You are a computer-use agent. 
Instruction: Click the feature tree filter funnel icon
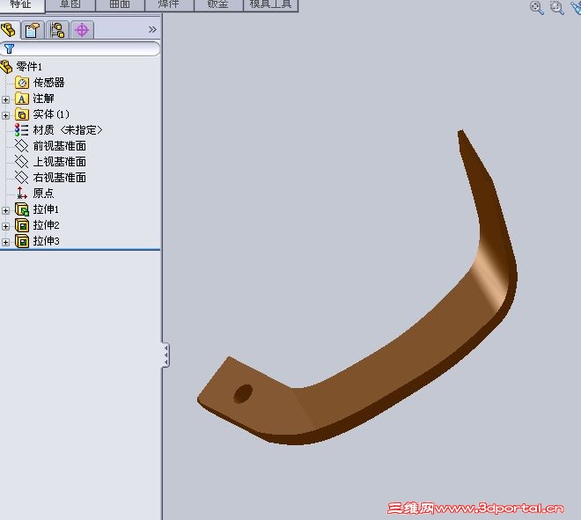click(x=9, y=48)
